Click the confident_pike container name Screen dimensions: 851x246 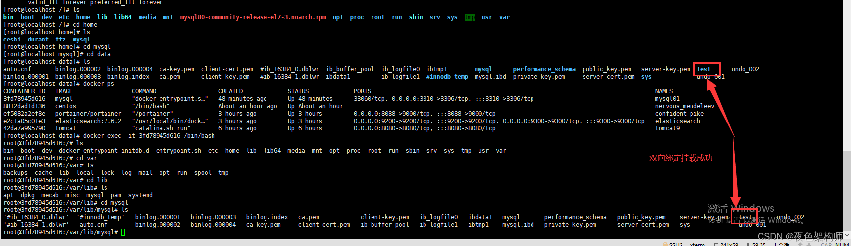click(680, 114)
